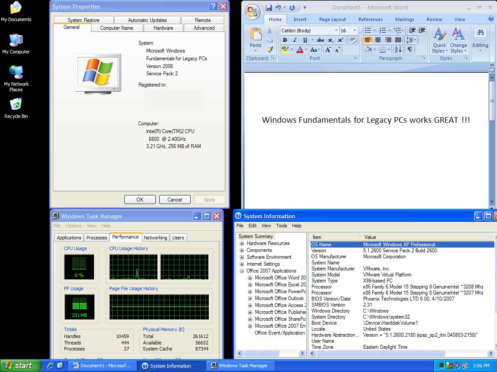Click the Redo icon in Word

tap(292, 8)
